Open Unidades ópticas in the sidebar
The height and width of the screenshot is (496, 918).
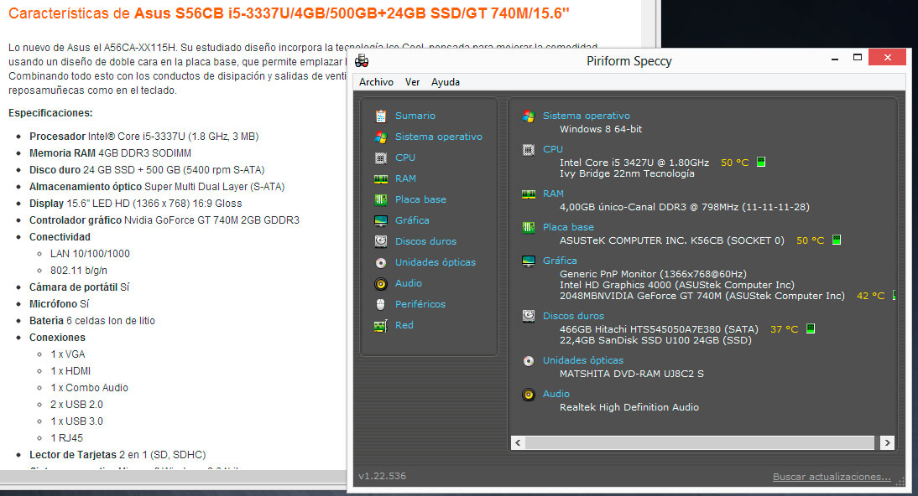pyautogui.click(x=435, y=262)
